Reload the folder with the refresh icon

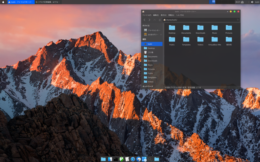pyautogui.click(x=238, y=20)
